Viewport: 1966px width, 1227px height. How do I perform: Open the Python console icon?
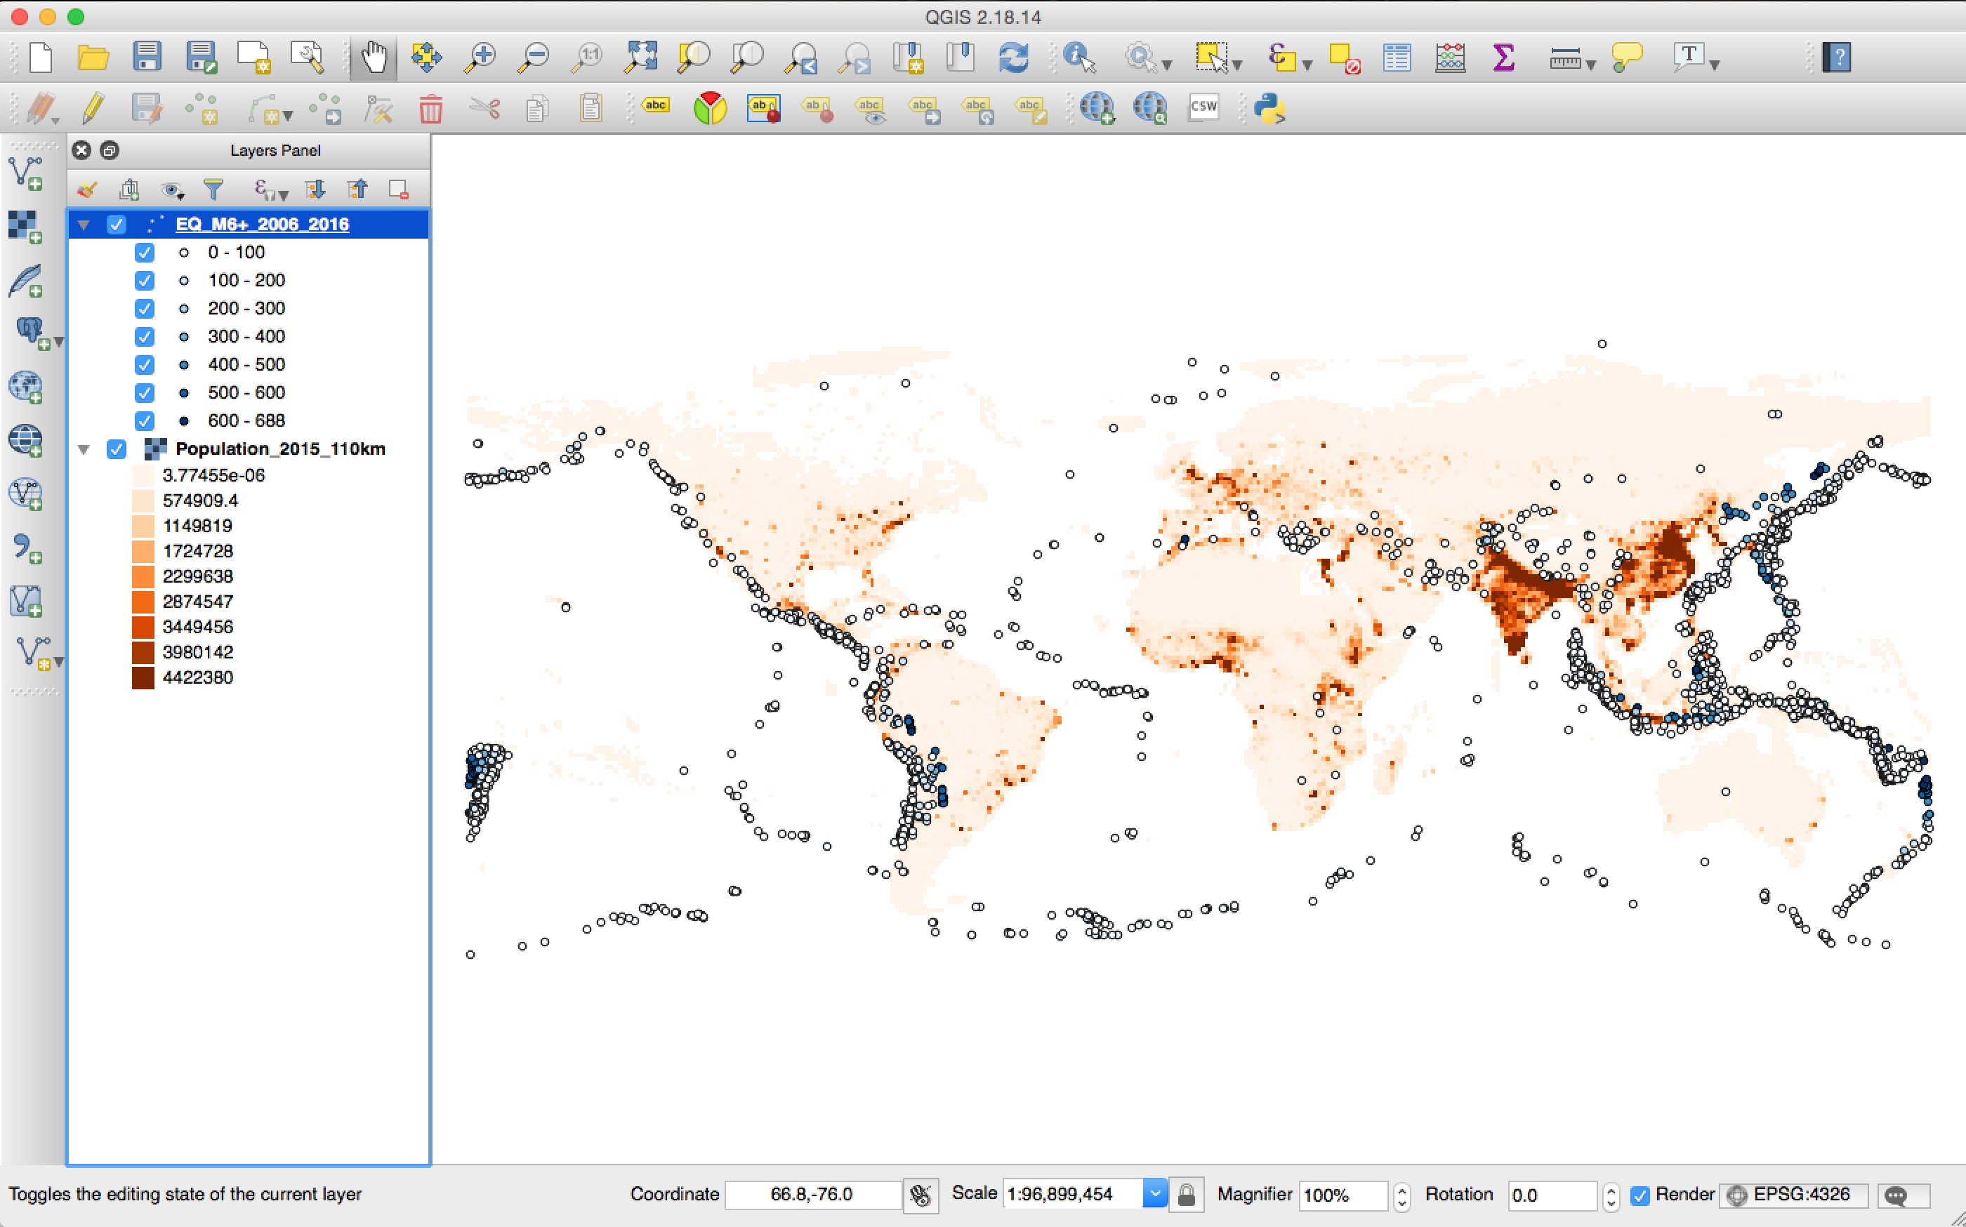coord(1269,108)
